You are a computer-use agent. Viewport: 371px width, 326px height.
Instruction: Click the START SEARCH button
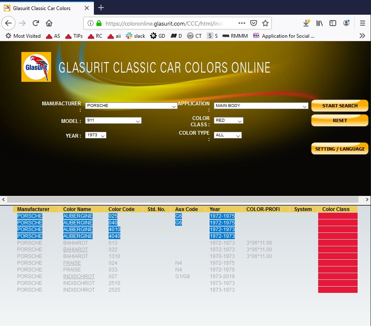coord(340,106)
